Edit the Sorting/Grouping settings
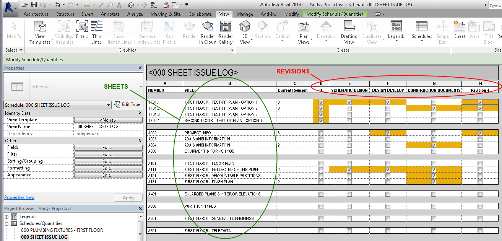Viewport: 502px width, 241px height. (x=108, y=161)
